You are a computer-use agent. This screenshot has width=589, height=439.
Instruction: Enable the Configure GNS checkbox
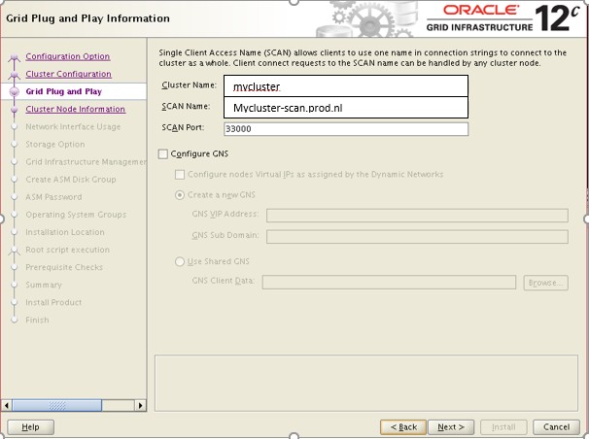(162, 154)
